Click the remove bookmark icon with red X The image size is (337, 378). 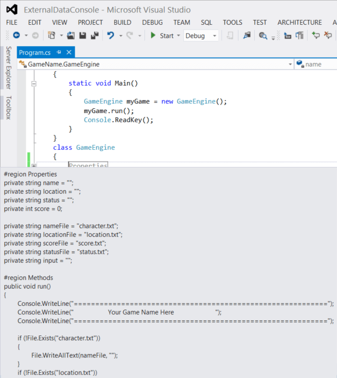(x=328, y=35)
